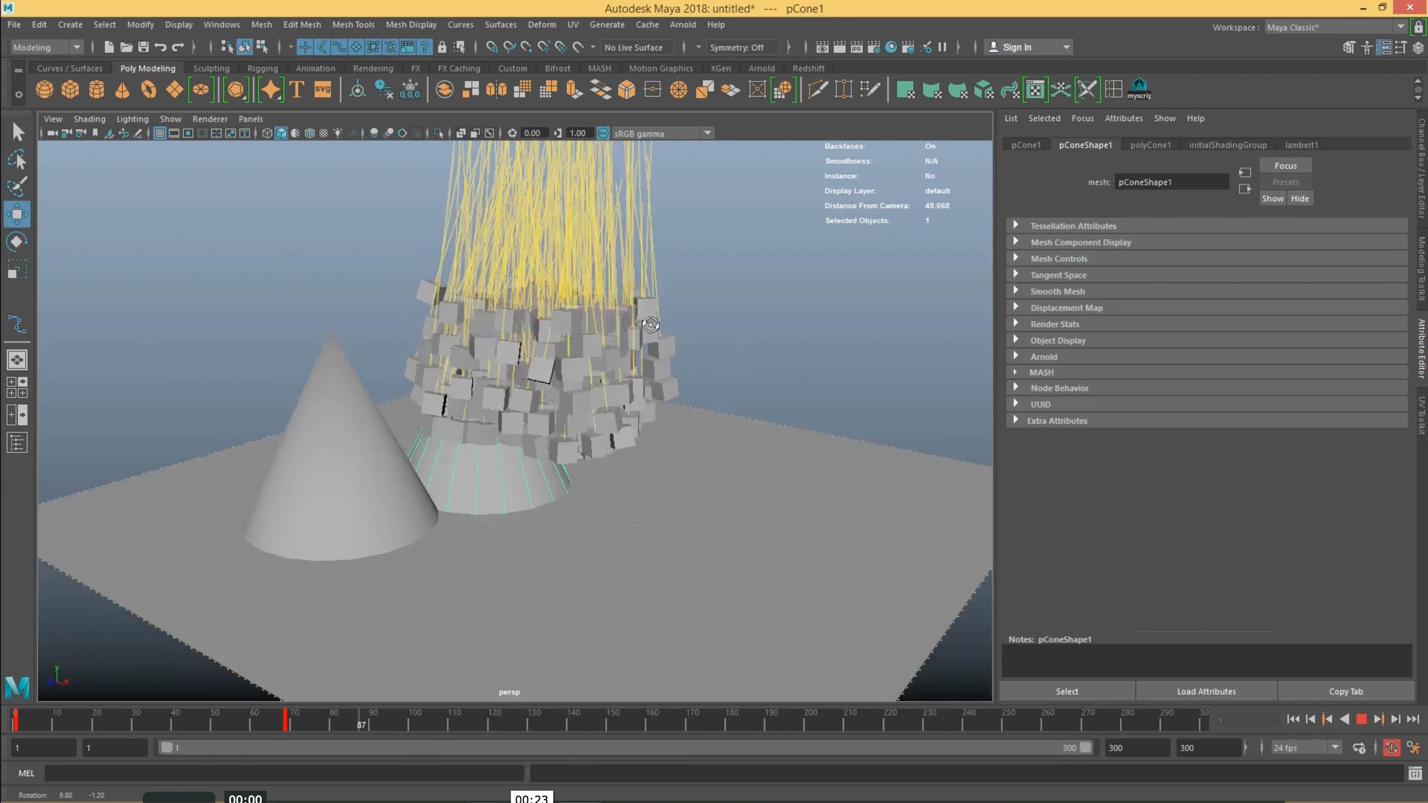Select the Lasso selection tool
The image size is (1428, 803).
(17, 160)
